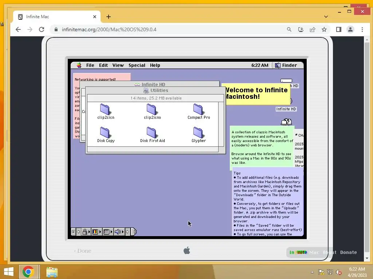Open the Finder application menu
This screenshot has height=279, width=373.
(286, 65)
